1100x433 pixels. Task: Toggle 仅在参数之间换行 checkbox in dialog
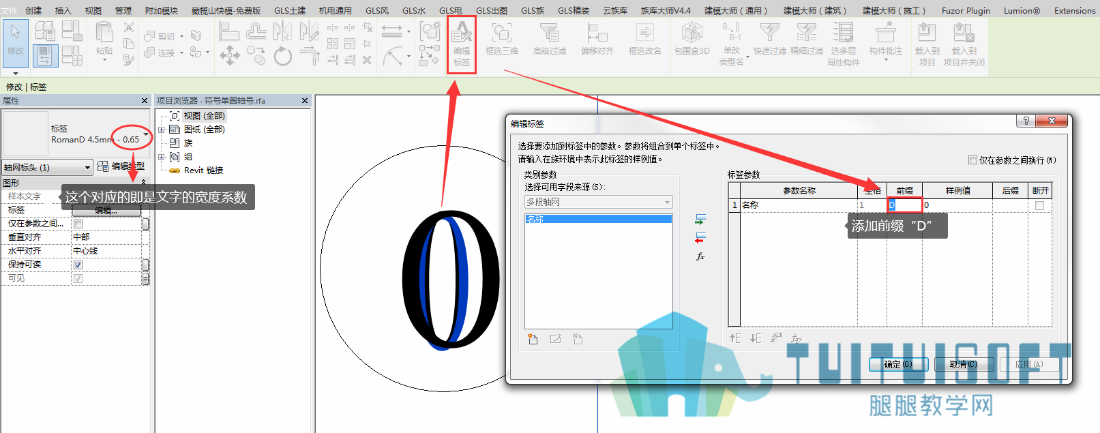(972, 160)
